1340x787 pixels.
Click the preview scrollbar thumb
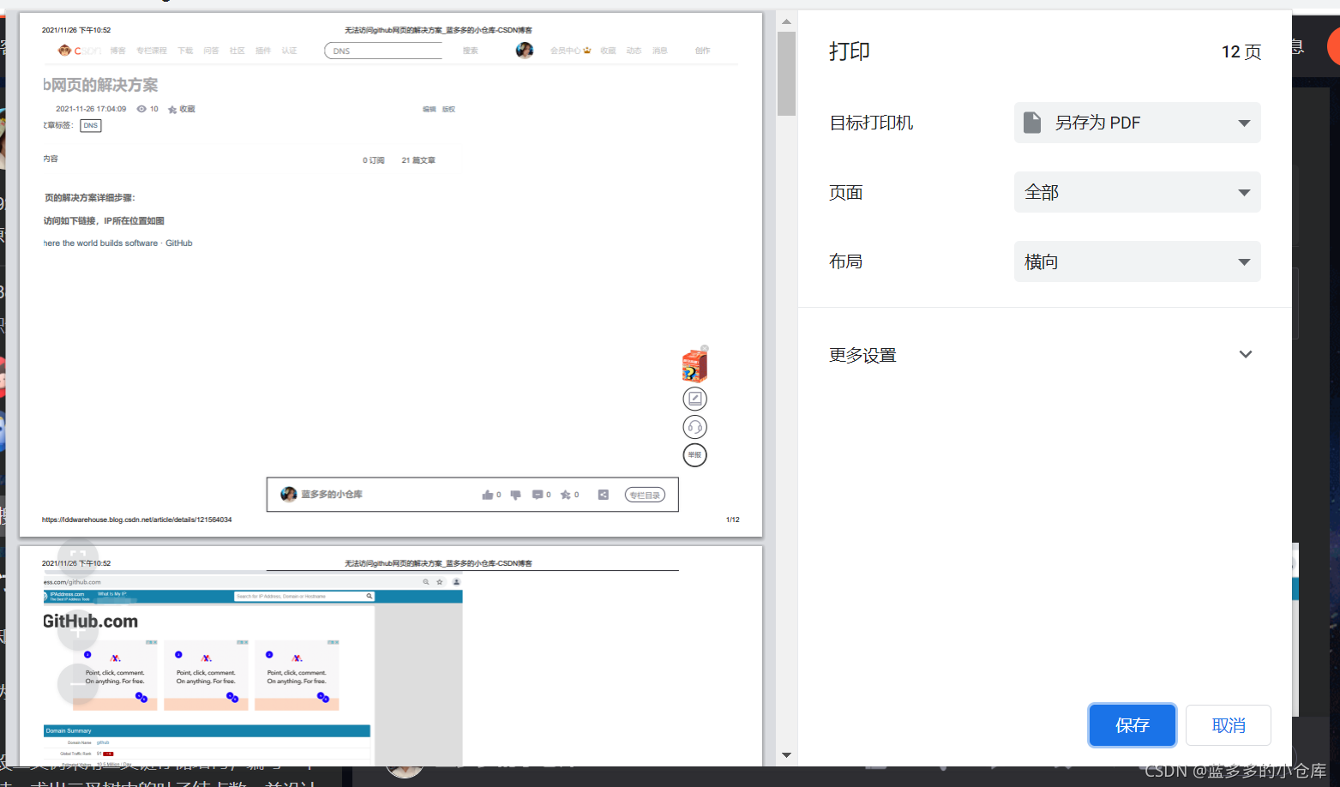coord(786,73)
